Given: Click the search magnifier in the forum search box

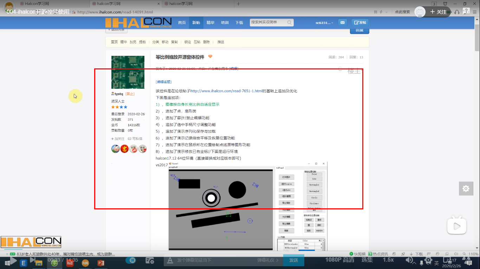Looking at the screenshot, I should click(x=289, y=22).
